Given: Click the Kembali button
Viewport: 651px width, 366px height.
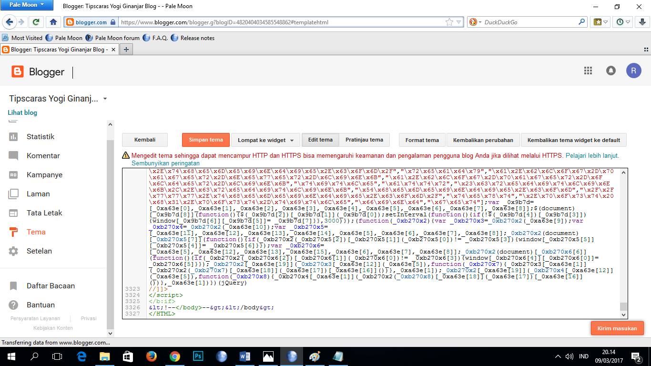Looking at the screenshot, I should (145, 140).
